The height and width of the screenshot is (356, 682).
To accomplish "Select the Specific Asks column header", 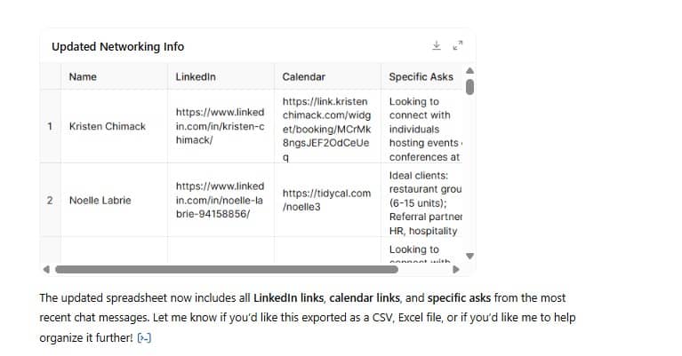I will pos(421,77).
